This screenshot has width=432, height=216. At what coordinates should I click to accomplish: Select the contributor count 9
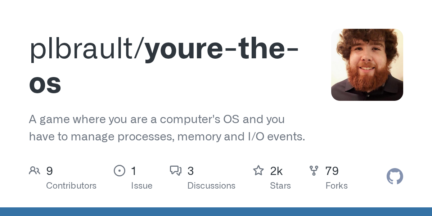coord(50,171)
